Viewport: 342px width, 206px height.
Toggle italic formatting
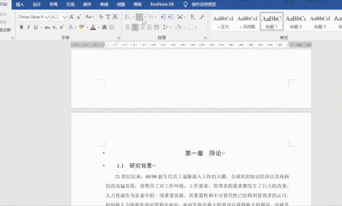tap(28, 27)
